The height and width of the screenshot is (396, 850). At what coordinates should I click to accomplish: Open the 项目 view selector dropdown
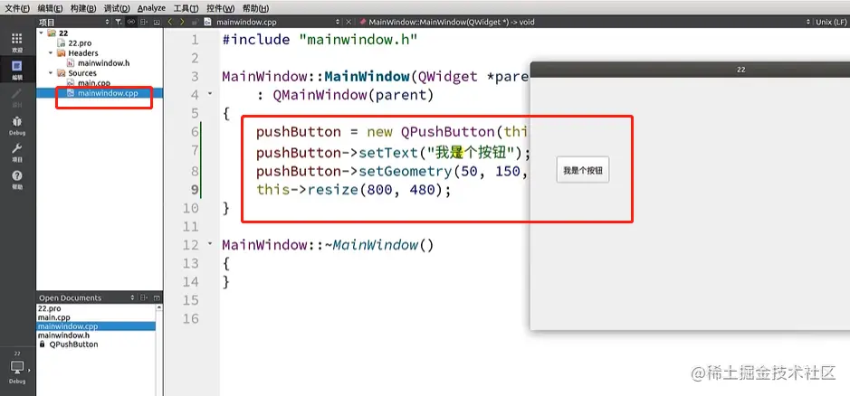point(74,23)
